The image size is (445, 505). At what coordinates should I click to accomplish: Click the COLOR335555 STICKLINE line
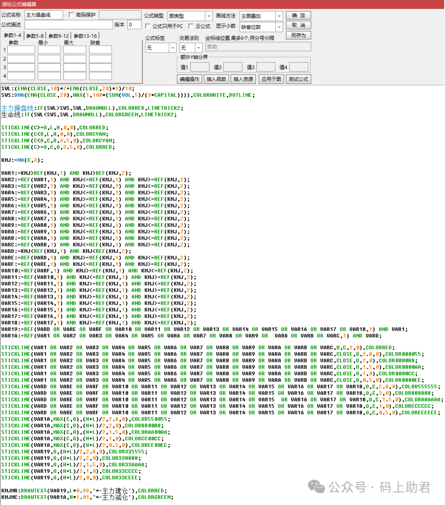(75, 451)
